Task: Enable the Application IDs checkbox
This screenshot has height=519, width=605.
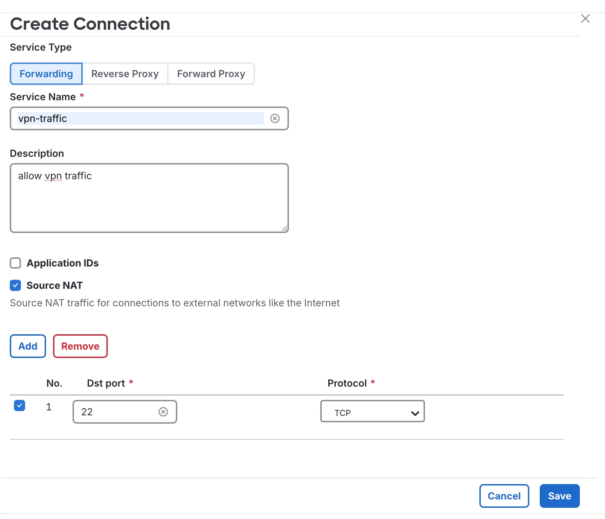Action: point(15,263)
